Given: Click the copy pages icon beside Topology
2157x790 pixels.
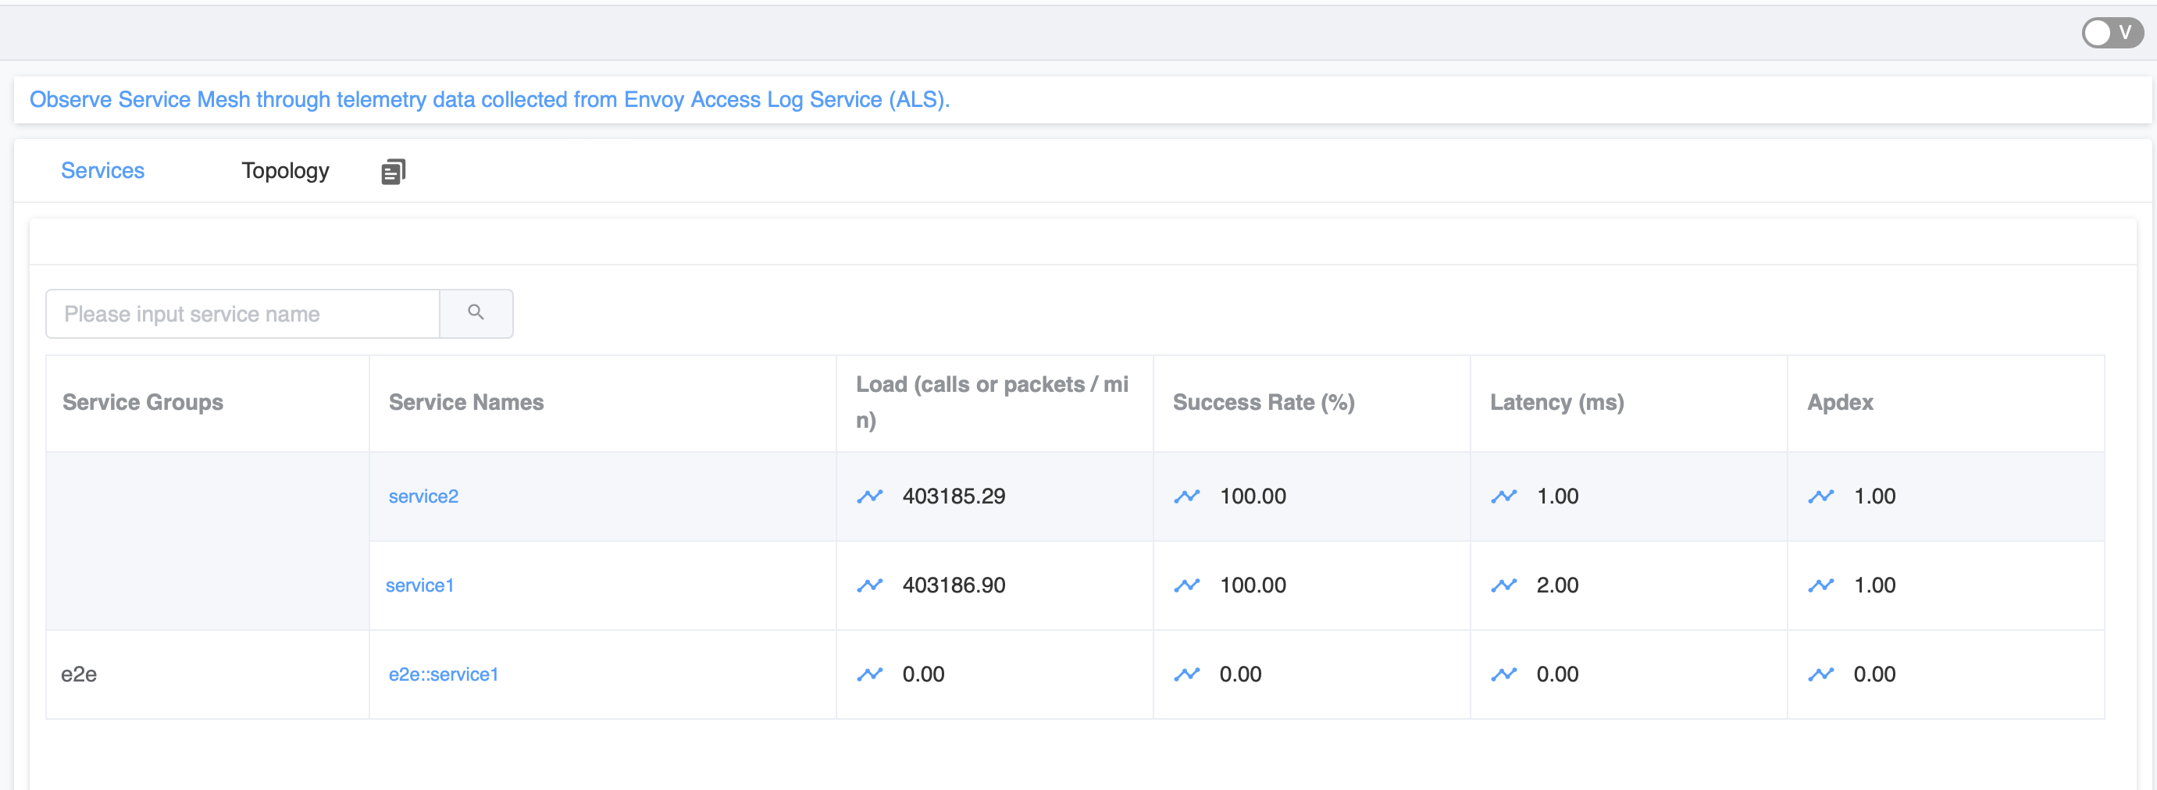Looking at the screenshot, I should point(393,172).
